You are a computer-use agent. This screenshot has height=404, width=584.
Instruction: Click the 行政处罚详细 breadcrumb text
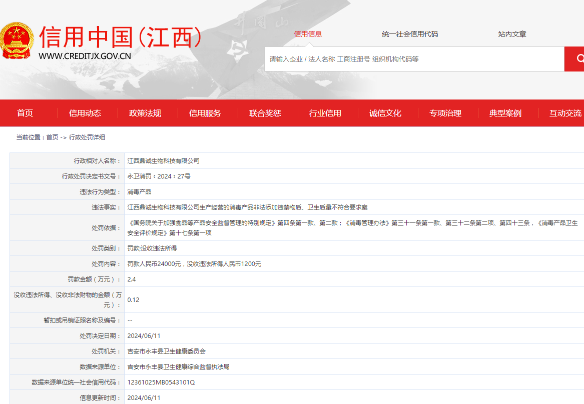click(x=87, y=137)
